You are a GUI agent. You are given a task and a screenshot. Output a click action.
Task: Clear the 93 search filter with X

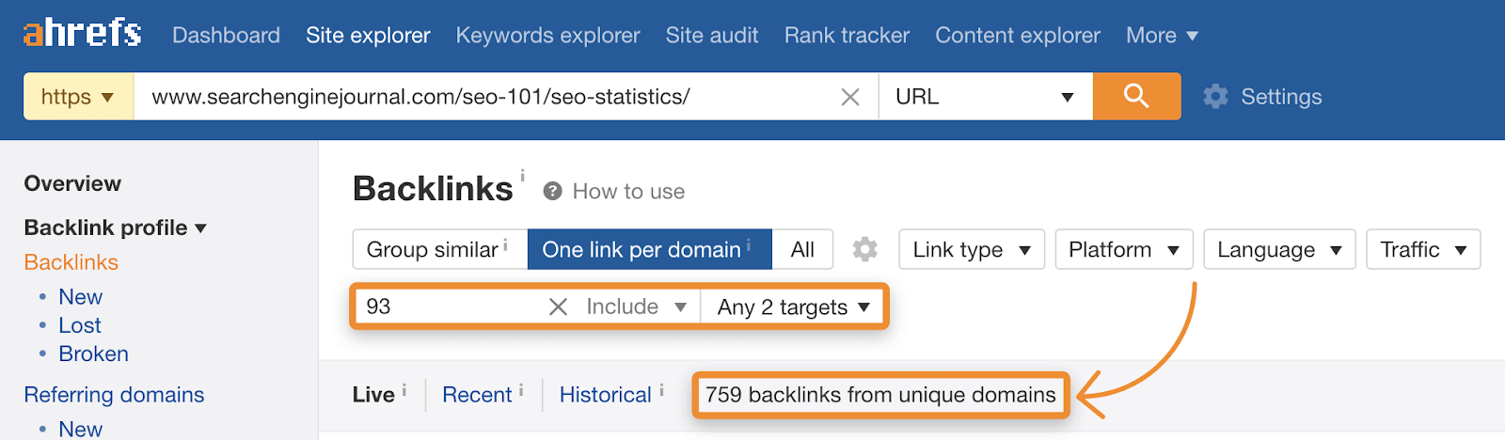[558, 306]
